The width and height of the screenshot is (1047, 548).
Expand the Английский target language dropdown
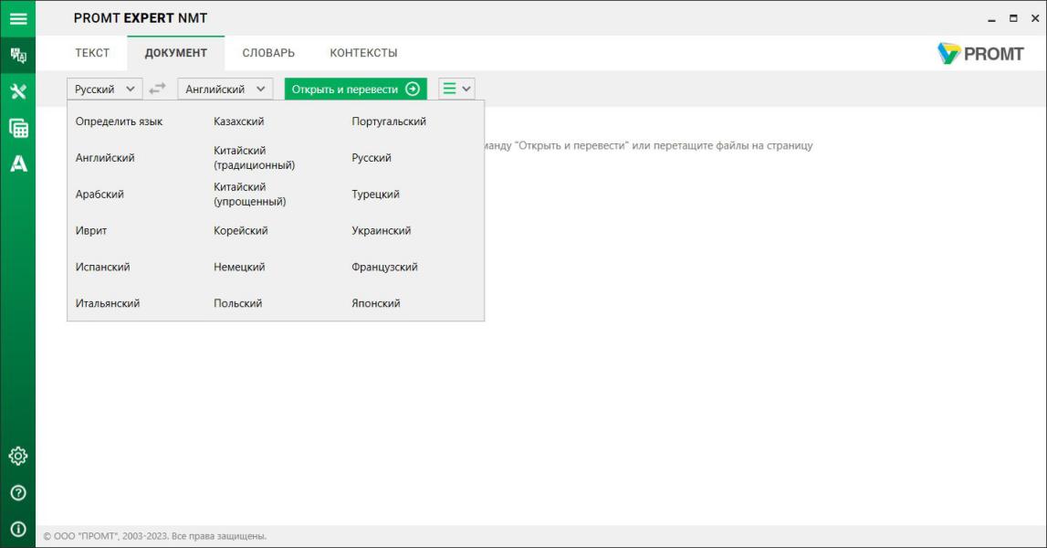point(225,89)
